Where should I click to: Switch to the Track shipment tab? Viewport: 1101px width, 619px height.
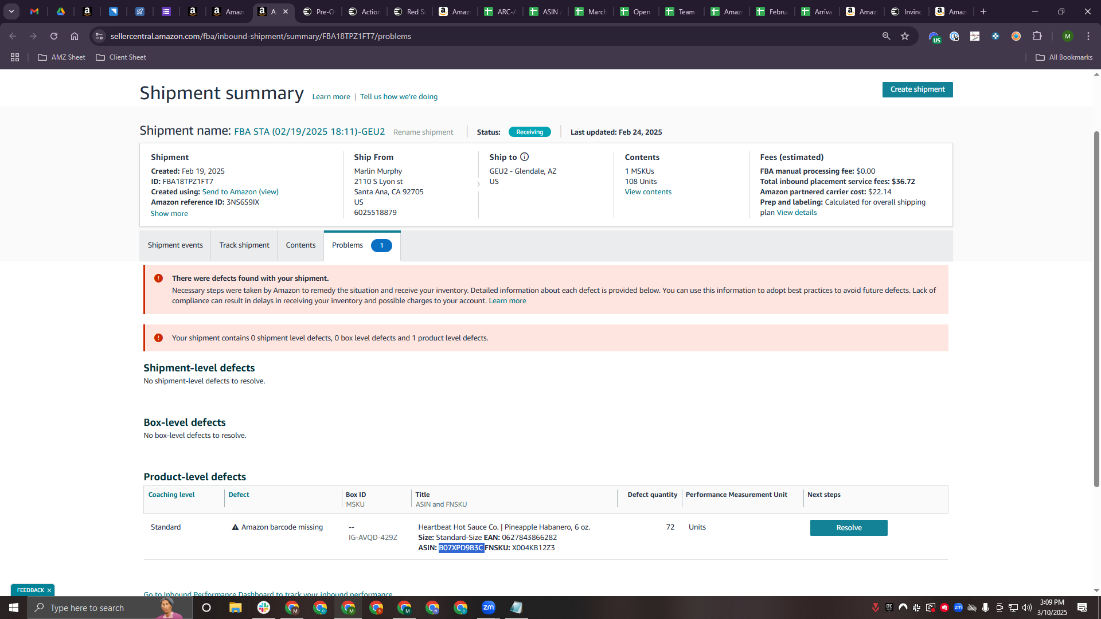[x=244, y=245]
